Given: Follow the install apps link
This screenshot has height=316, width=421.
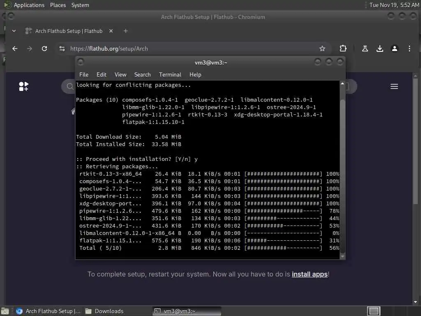Looking at the screenshot, I should (310, 274).
